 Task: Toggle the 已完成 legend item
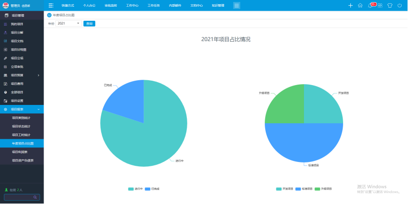coord(152,189)
